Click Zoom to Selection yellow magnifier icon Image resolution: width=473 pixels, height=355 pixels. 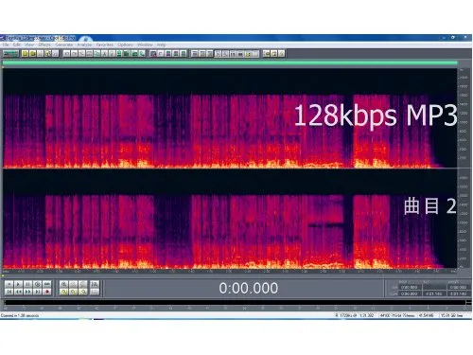[73, 292]
